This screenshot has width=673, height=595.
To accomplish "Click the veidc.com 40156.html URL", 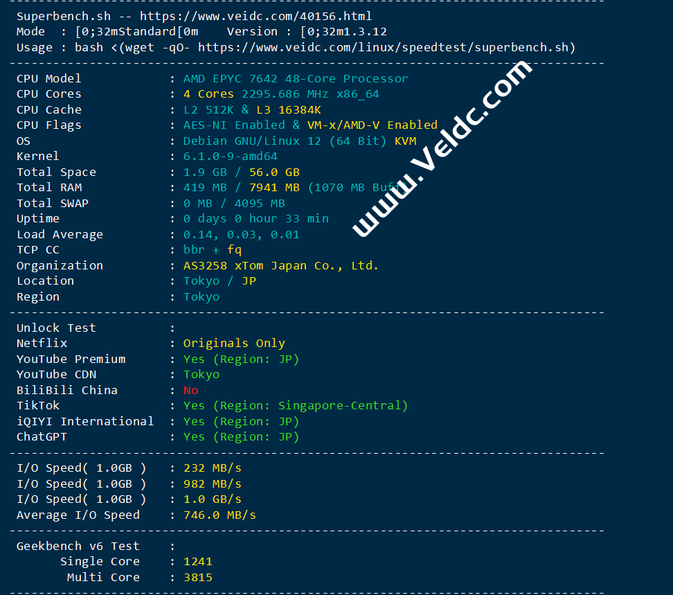I will (255, 17).
